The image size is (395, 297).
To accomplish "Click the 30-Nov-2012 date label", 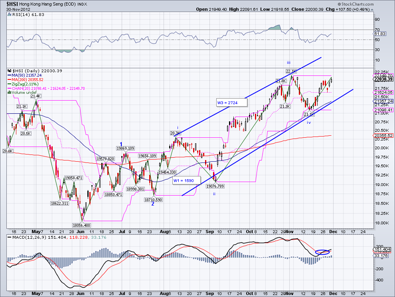I will coord(18,9).
